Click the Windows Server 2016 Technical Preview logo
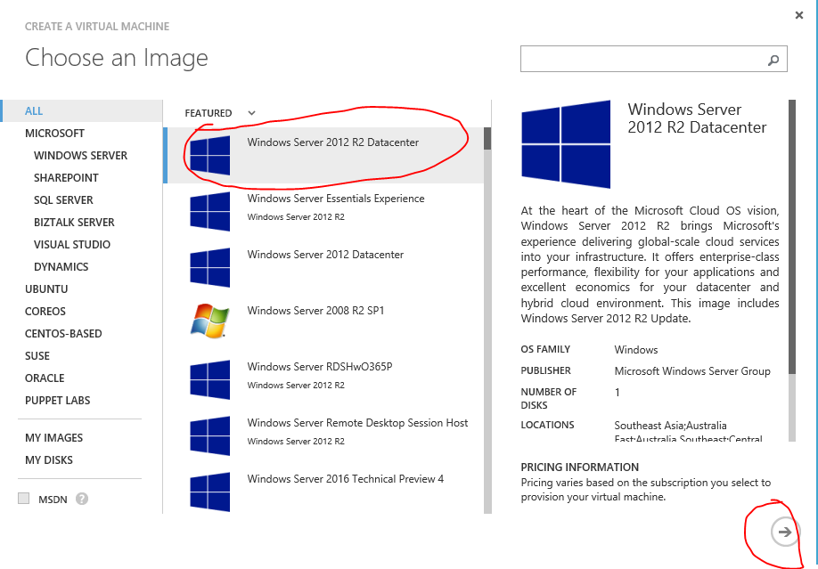Image resolution: width=818 pixels, height=569 pixels. [209, 492]
